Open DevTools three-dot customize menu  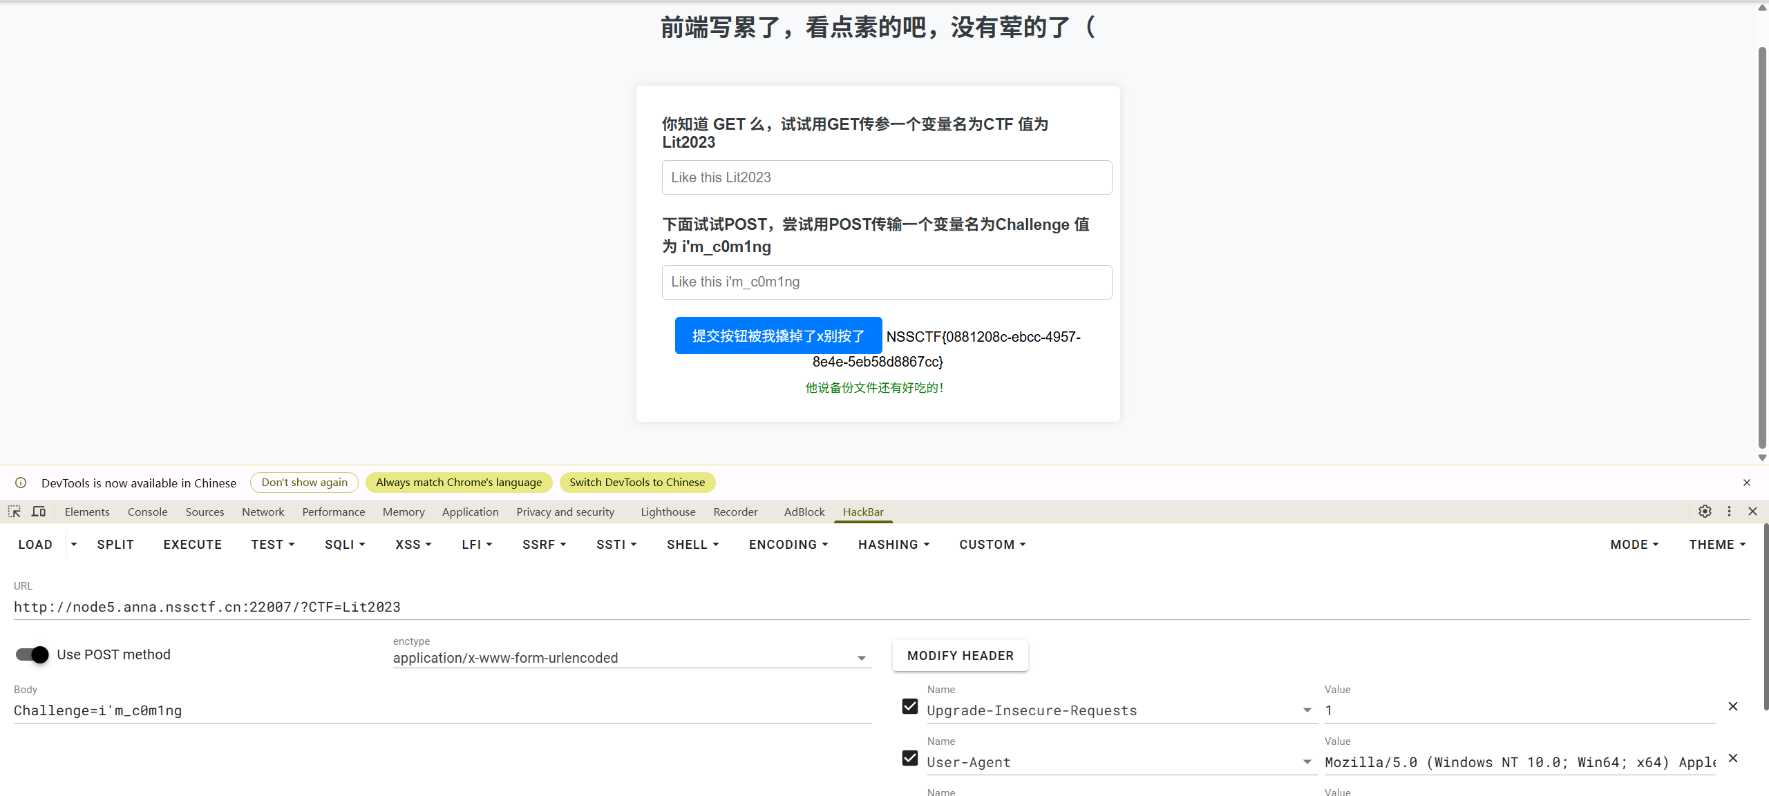point(1729,512)
